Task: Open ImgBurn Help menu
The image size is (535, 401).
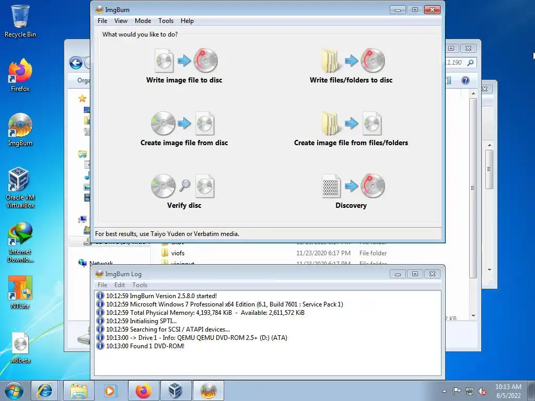Action: coord(187,21)
